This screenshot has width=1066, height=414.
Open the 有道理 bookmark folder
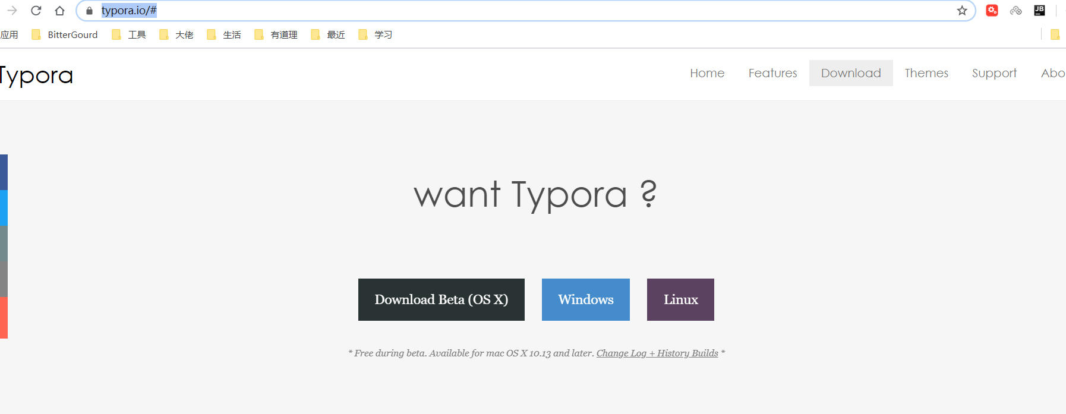coord(276,35)
